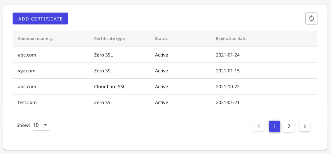
Task: Sort by Status column header
Action: coord(161,39)
